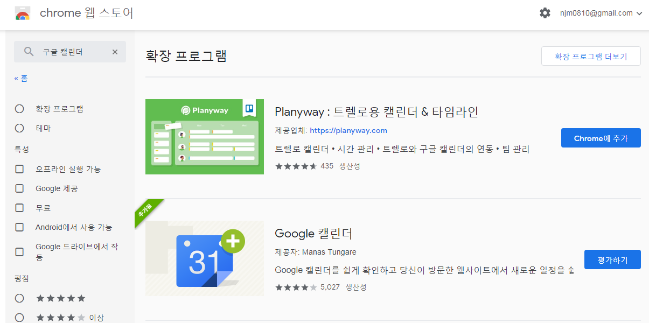
Task: Click the chrome 웹 스토어 header title
Action: click(86, 13)
